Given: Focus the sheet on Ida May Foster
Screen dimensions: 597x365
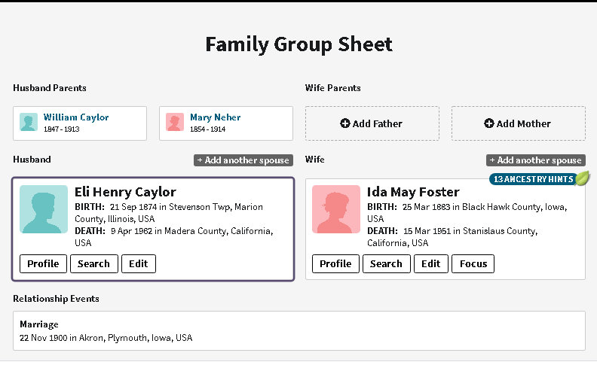Looking at the screenshot, I should [473, 263].
